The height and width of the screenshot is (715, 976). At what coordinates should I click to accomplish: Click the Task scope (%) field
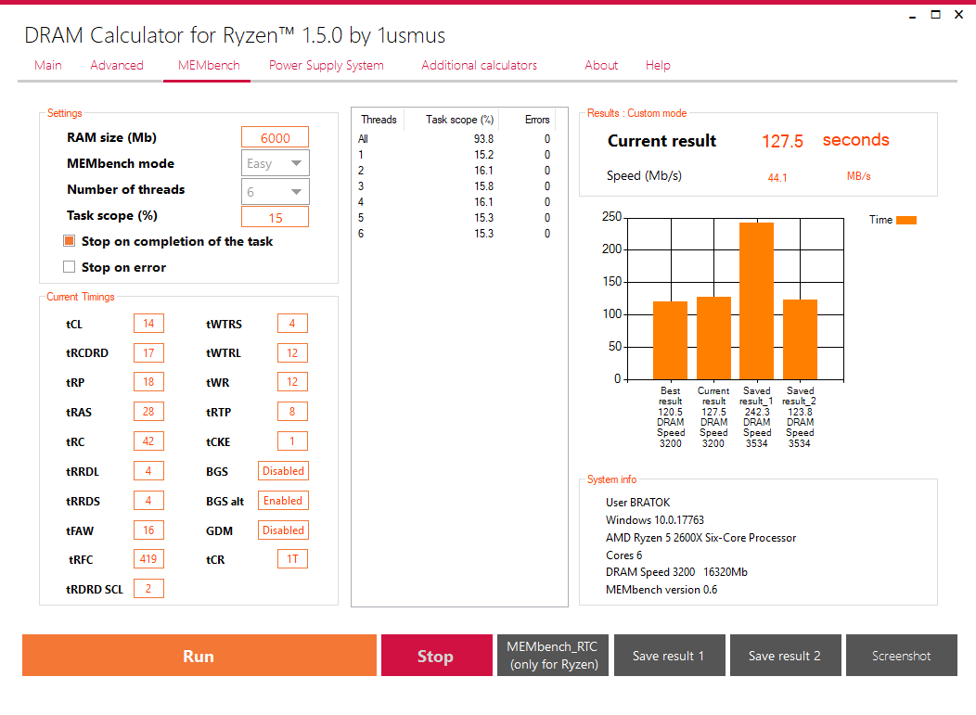click(x=275, y=217)
